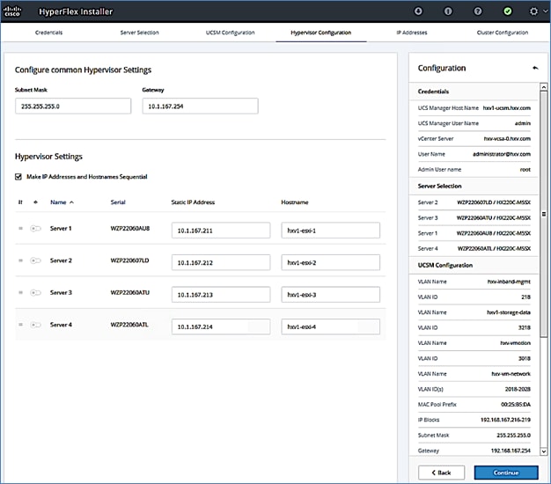Viewport: 551px width, 484px height.
Task: Click IP Blocks value in panel
Action: (505, 420)
